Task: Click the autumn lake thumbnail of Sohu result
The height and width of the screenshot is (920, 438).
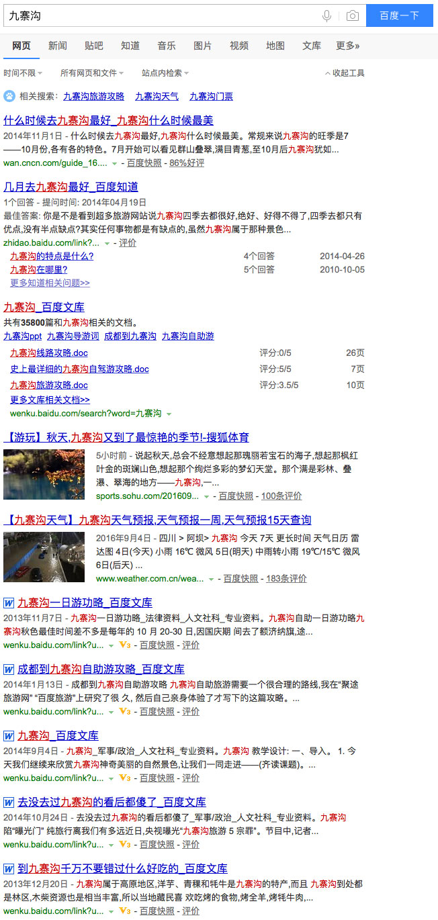Action: [44, 474]
